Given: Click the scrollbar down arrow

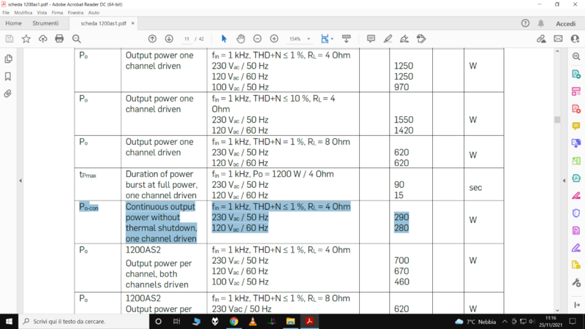Looking at the screenshot, I should (x=557, y=310).
